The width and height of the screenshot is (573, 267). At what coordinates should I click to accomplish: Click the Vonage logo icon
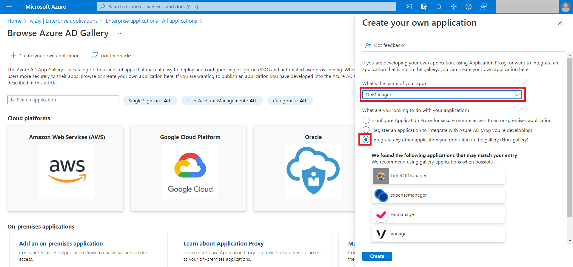pyautogui.click(x=381, y=234)
